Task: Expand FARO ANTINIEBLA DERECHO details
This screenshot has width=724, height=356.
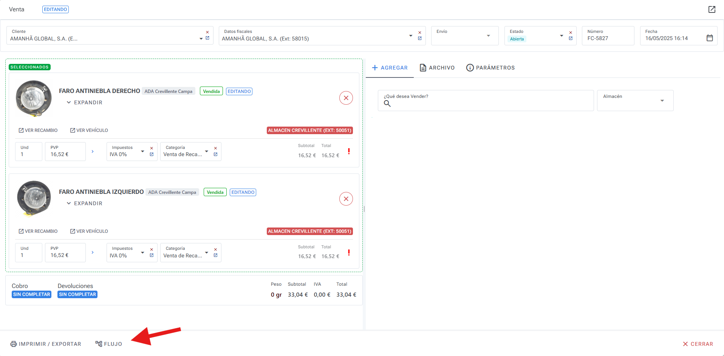Action: (84, 102)
